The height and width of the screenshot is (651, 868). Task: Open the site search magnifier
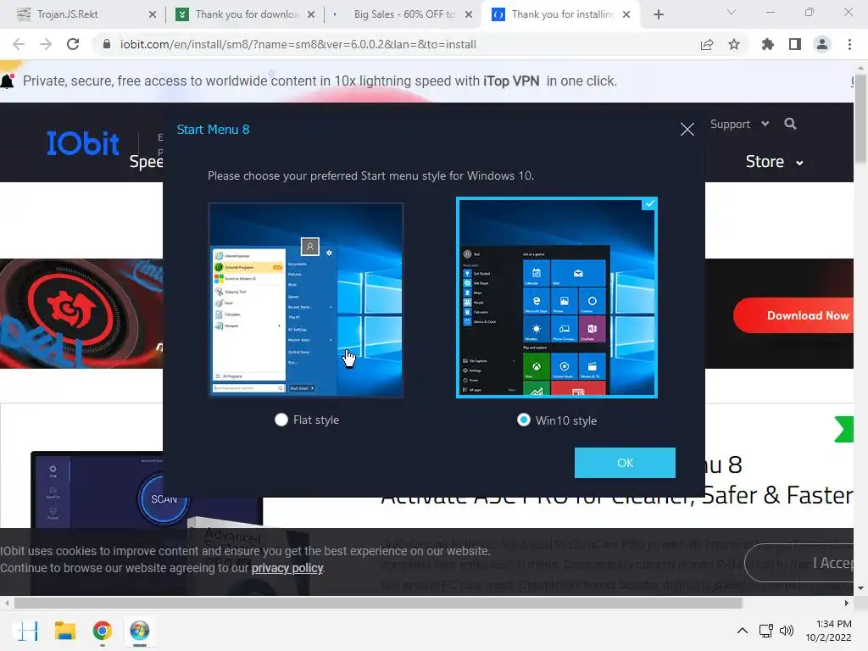point(790,124)
